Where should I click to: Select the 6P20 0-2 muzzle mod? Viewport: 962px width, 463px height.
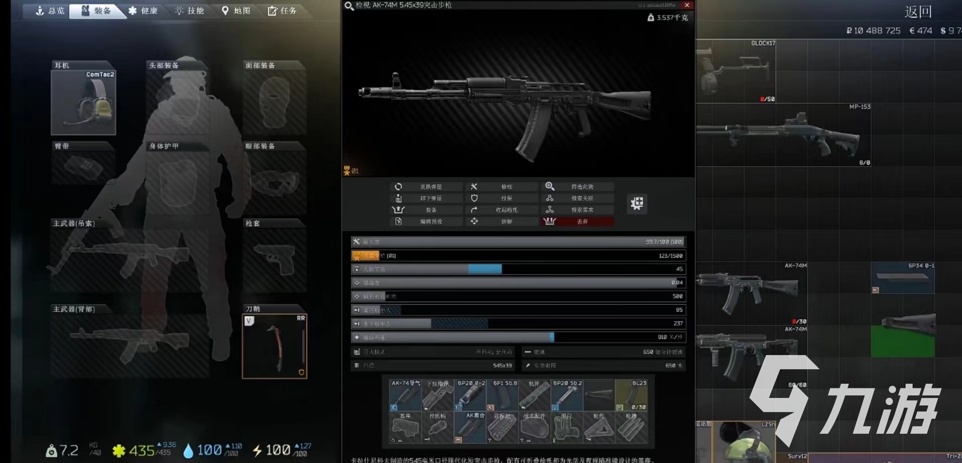click(471, 395)
